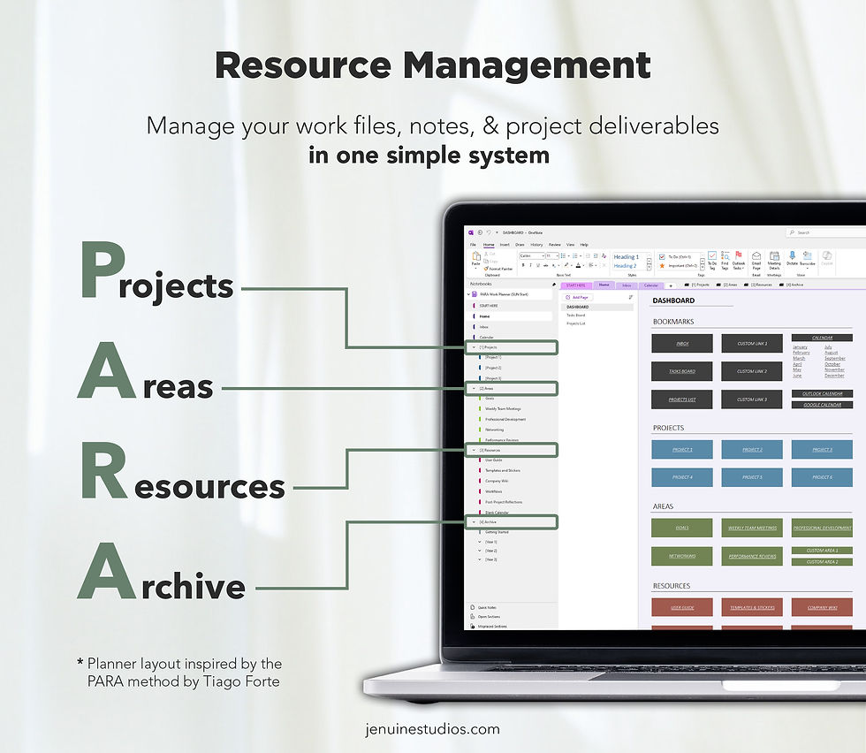The width and height of the screenshot is (866, 753).
Task: Click the Quick Notes icon
Action: pos(472,607)
